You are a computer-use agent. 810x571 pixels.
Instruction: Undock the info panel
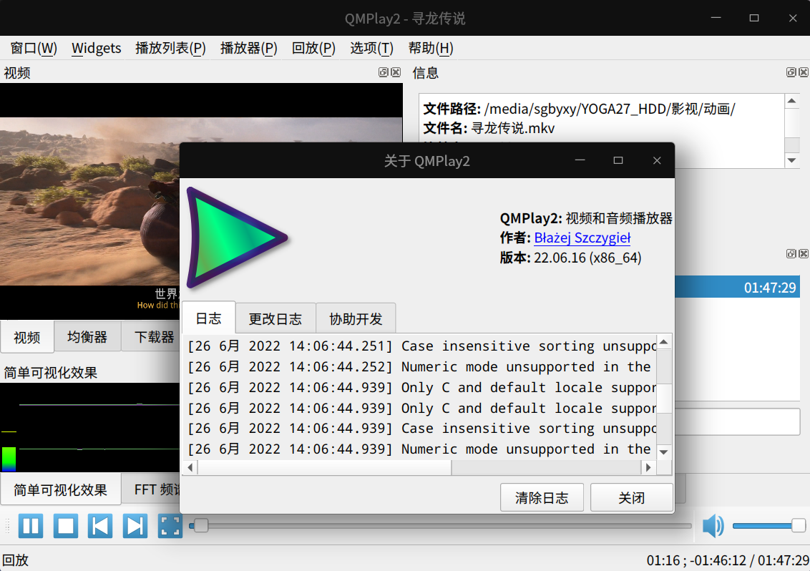pos(791,72)
